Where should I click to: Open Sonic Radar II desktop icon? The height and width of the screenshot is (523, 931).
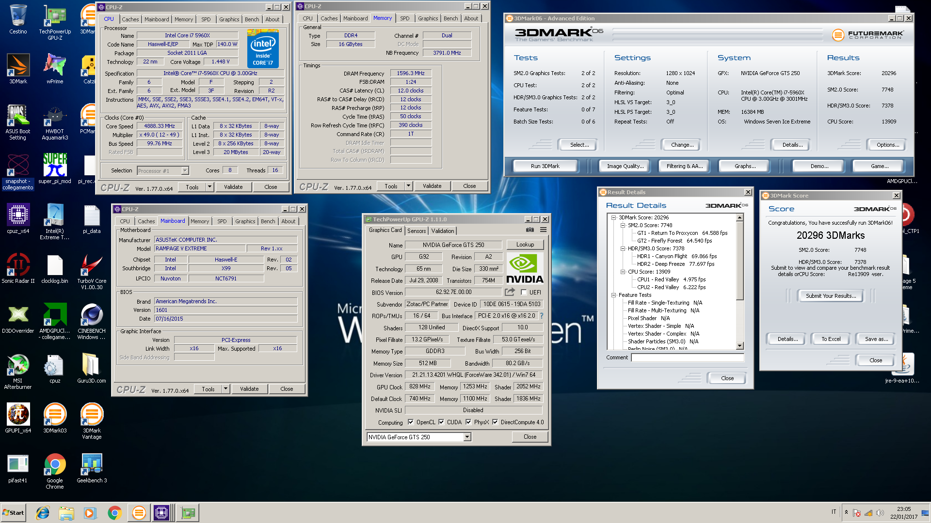pyautogui.click(x=18, y=269)
